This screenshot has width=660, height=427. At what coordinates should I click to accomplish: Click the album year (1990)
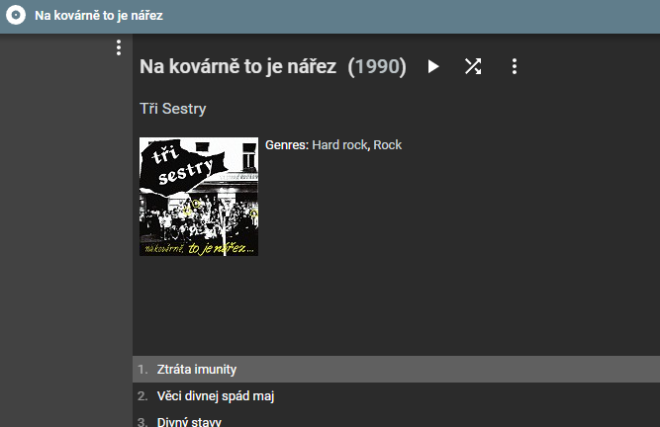point(377,66)
